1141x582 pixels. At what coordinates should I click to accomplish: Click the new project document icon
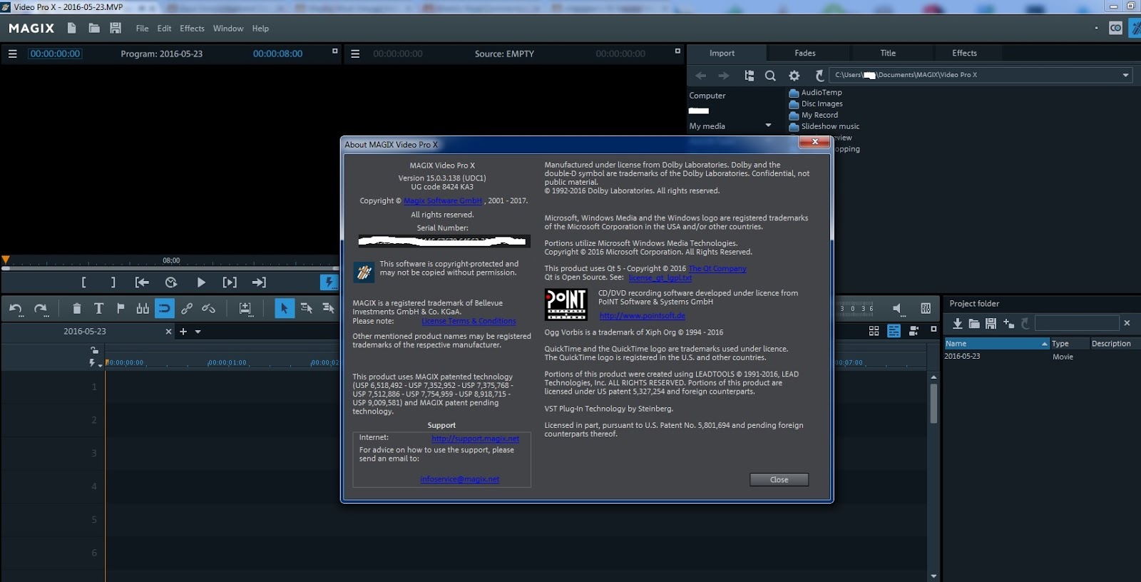click(x=71, y=28)
